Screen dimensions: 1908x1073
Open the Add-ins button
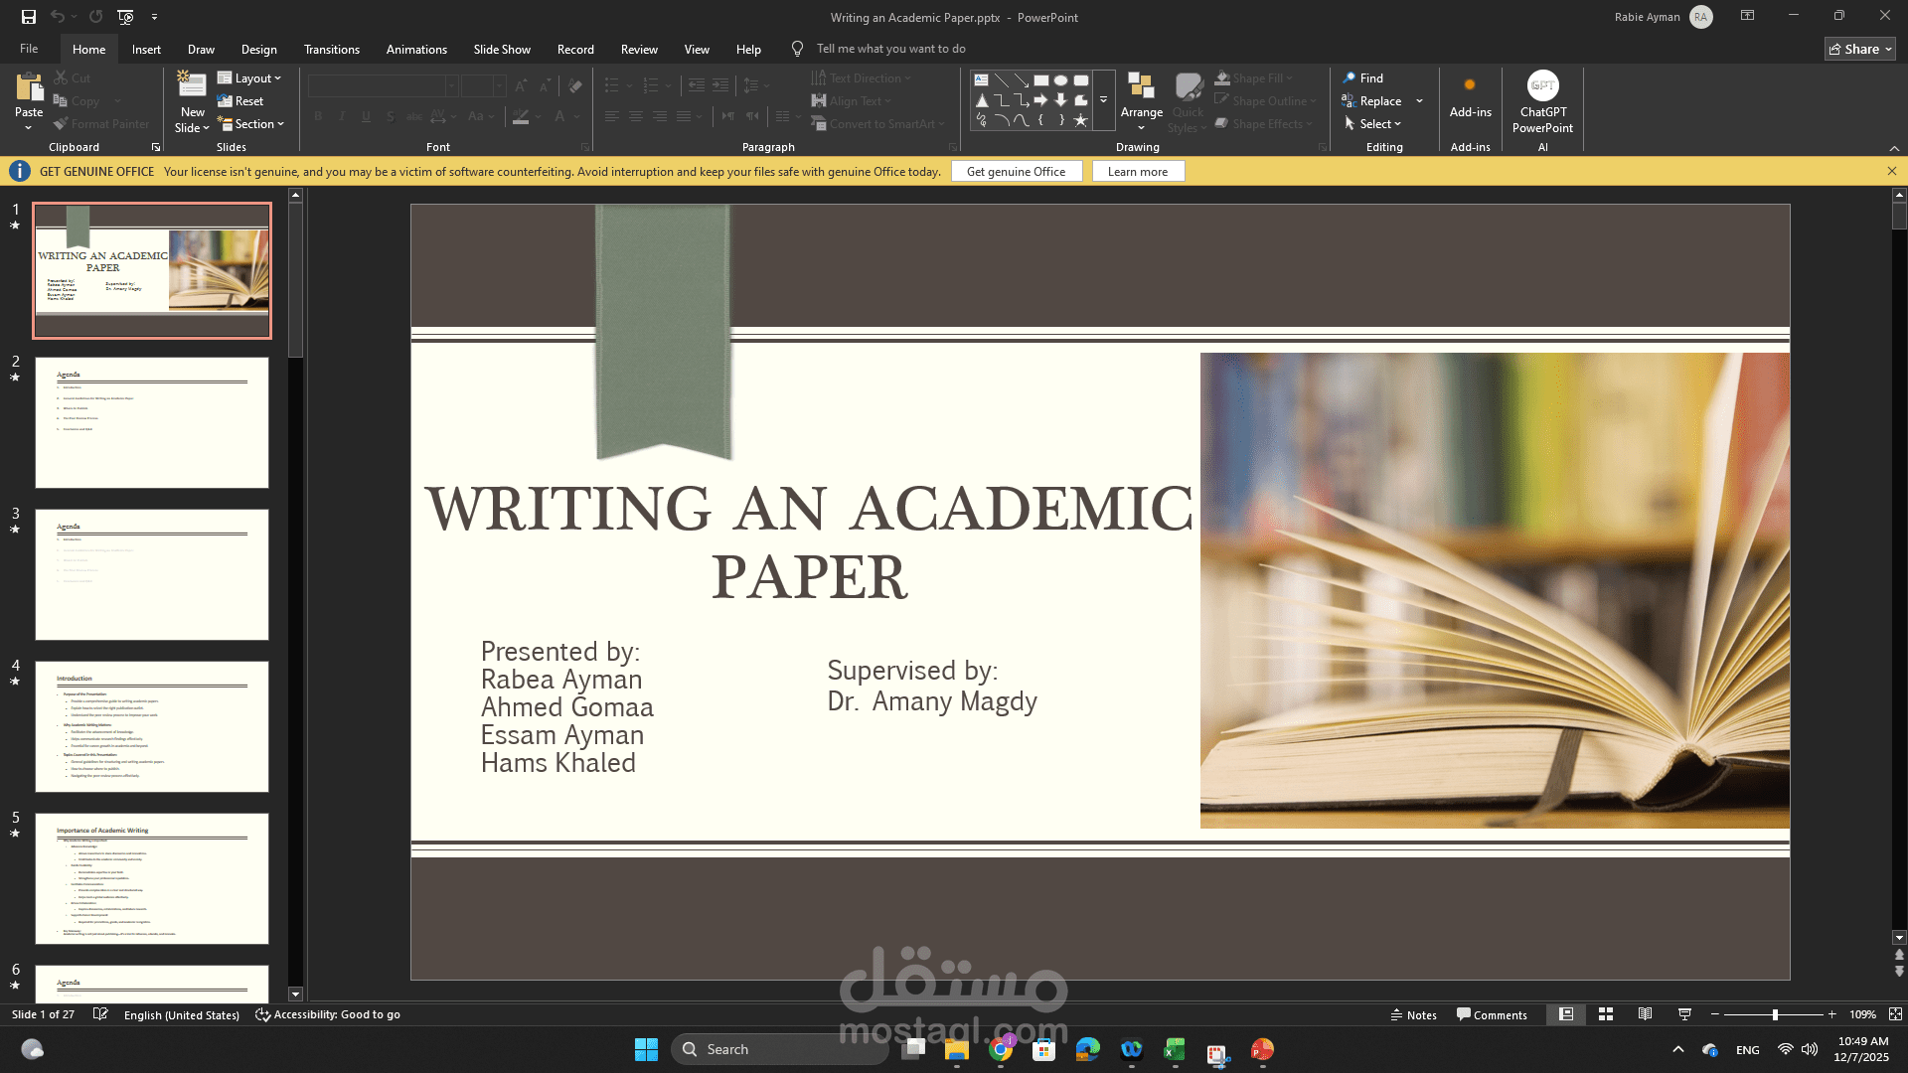(x=1470, y=96)
